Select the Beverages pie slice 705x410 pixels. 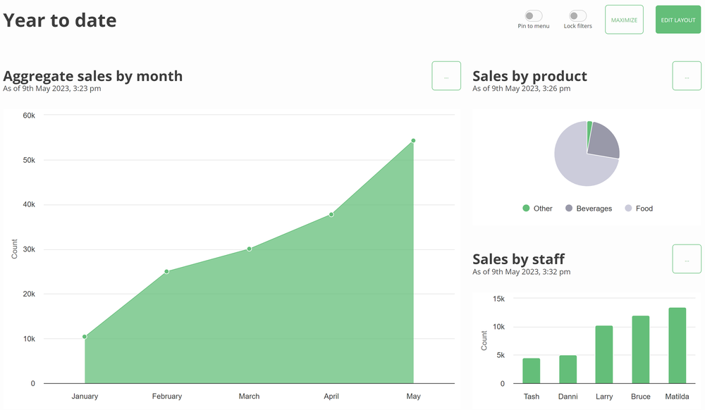[x=605, y=139]
